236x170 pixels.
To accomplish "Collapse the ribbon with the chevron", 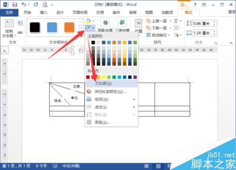I will point(231,43).
